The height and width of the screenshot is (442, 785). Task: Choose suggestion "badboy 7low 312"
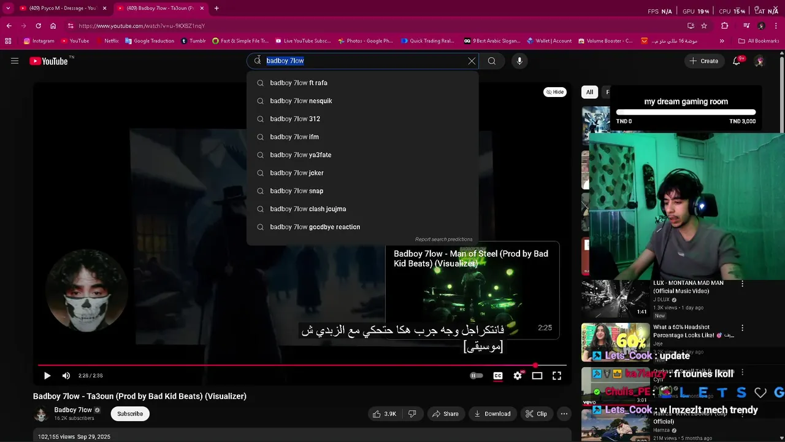362,118
